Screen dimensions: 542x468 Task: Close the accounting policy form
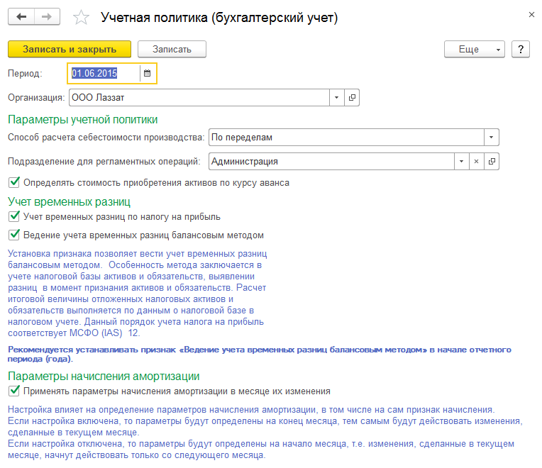[532, 14]
